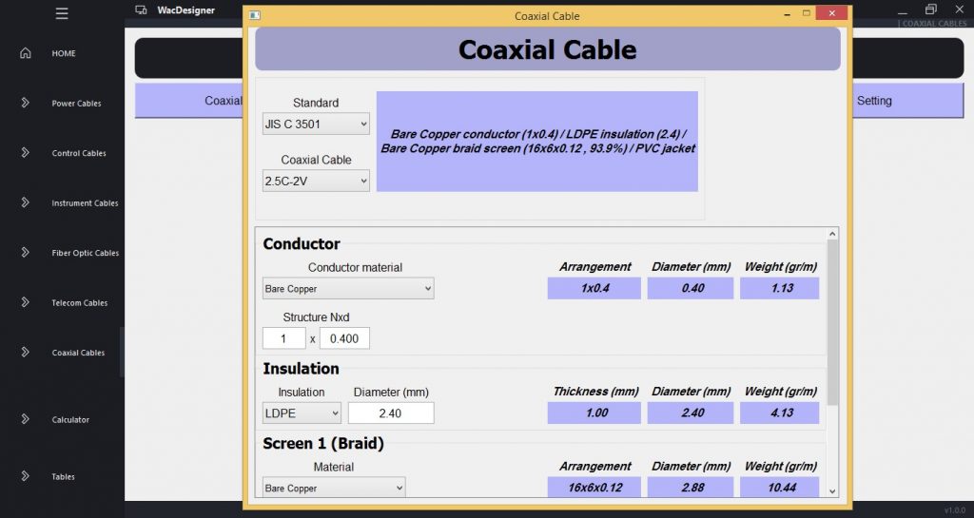Click the Fiber Optic Cables chevron icon
974x518 pixels.
[26, 253]
